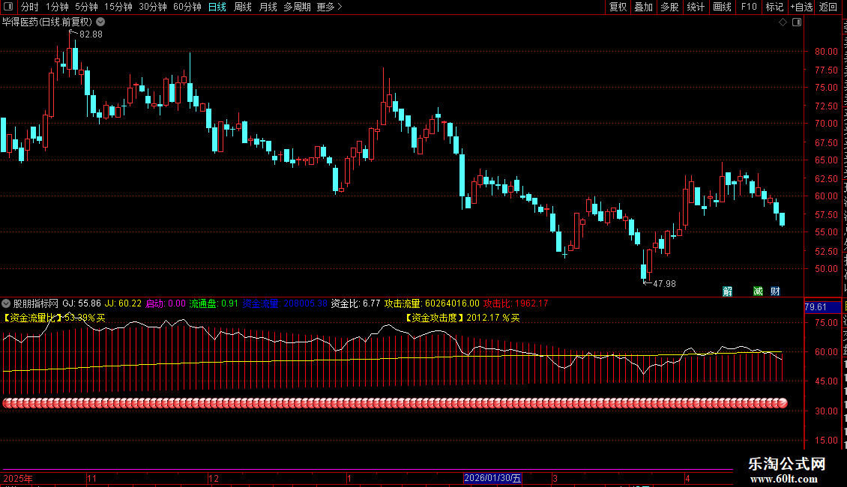
Task: Click the 标记 mark button
Action: click(x=774, y=7)
